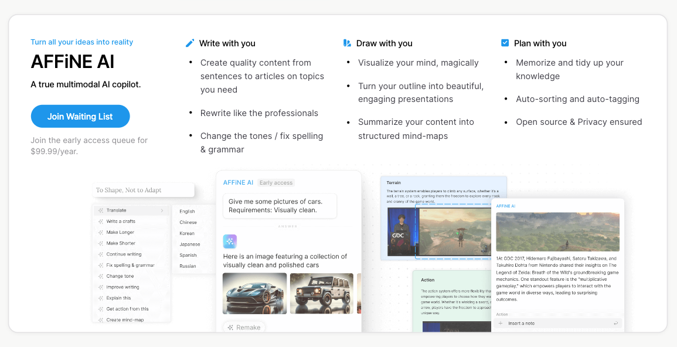Click the AFFiNE AI label beside Early access
677x347 pixels.
(239, 182)
